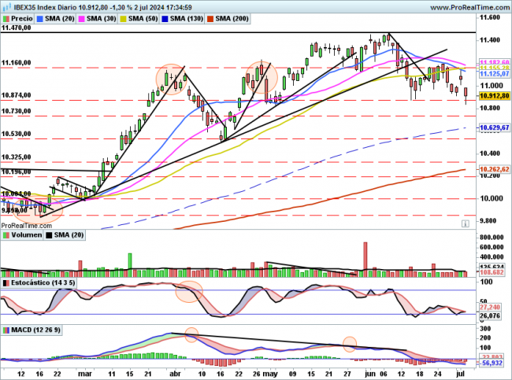The height and width of the screenshot is (380, 512).
Task: Click the "09" date axis label
Action: point(292,374)
